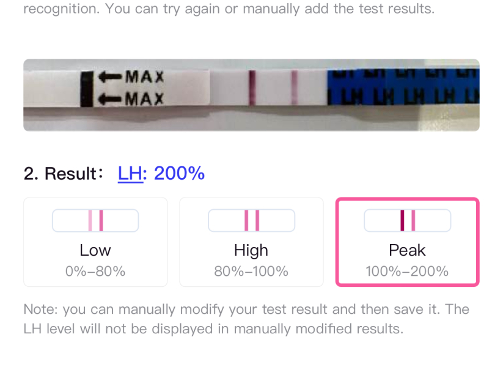
Task: Select the High result option card
Action: coord(251,242)
